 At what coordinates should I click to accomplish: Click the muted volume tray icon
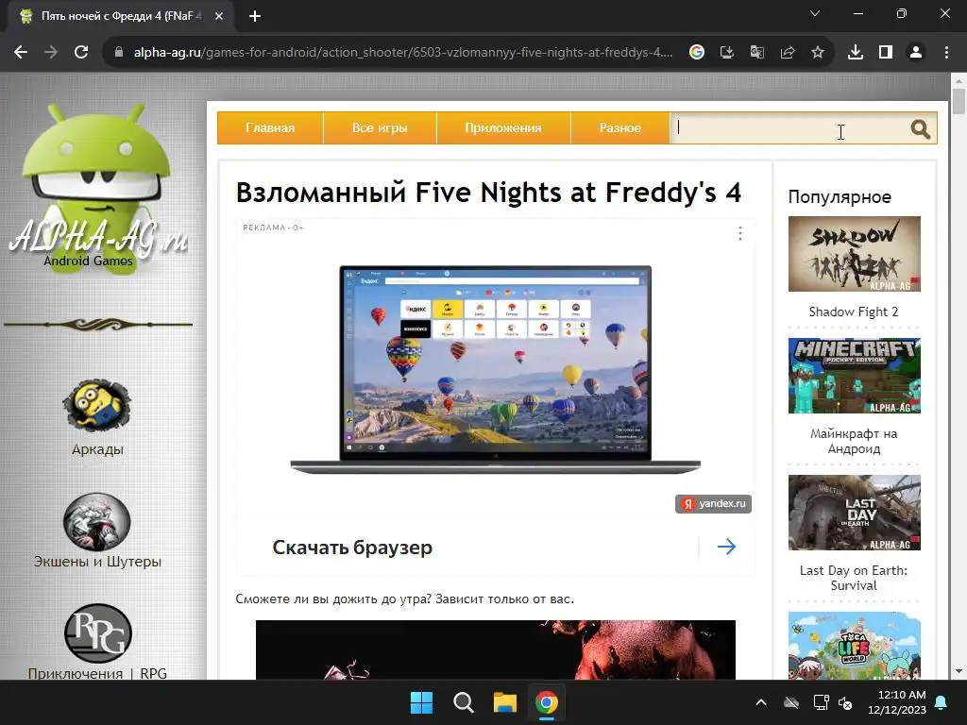pyautogui.click(x=845, y=702)
